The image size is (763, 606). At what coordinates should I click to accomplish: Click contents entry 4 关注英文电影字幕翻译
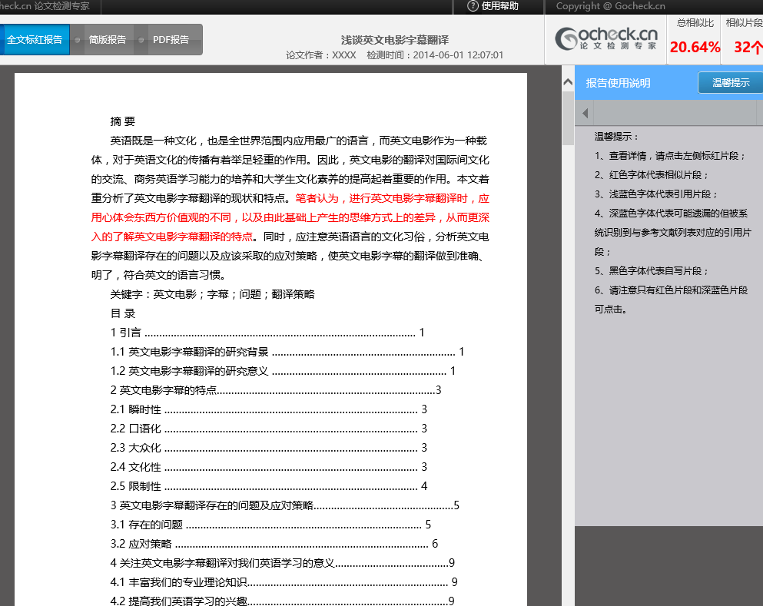pyautogui.click(x=282, y=563)
